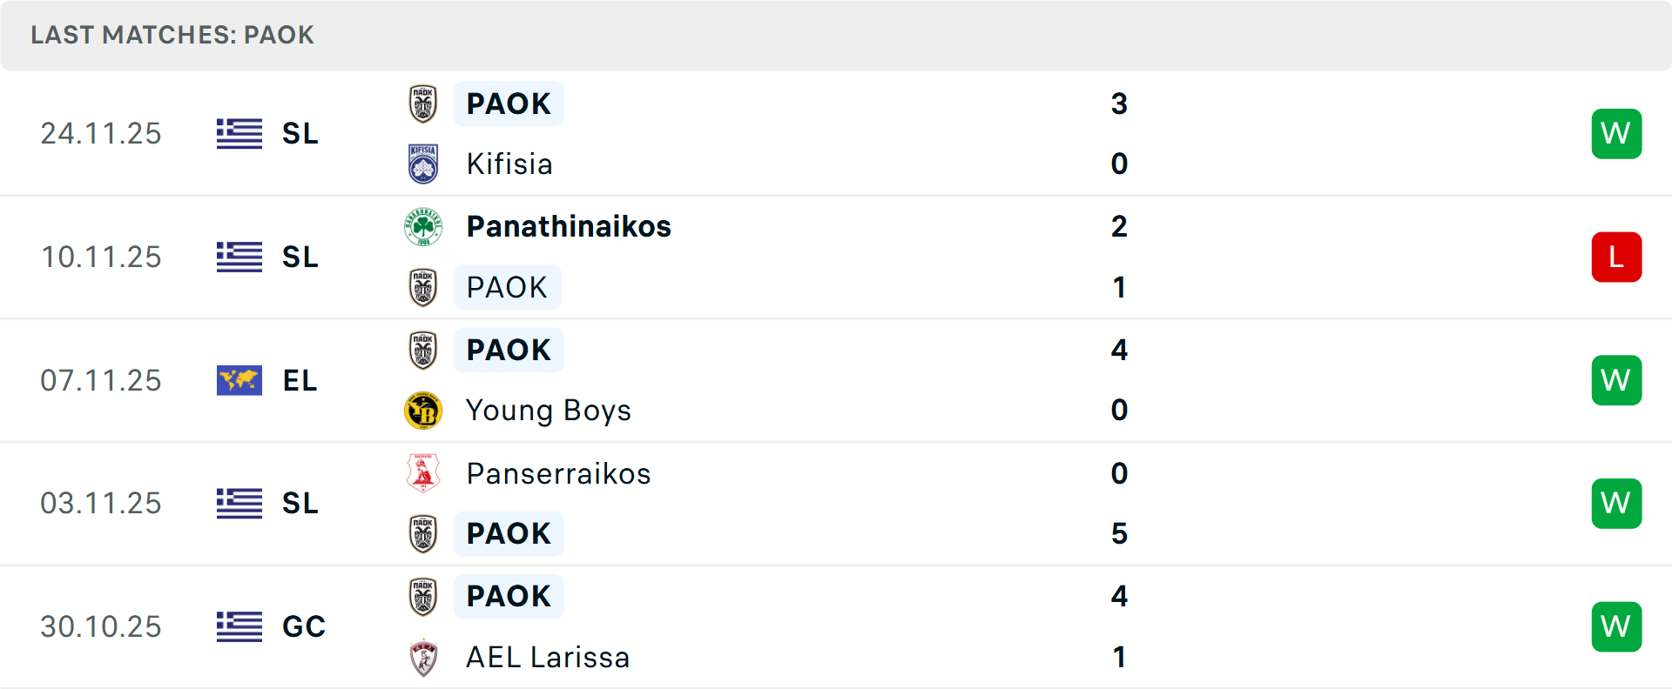Click the red L loss badge
Screen dimensions: 1672x689
[1616, 258]
